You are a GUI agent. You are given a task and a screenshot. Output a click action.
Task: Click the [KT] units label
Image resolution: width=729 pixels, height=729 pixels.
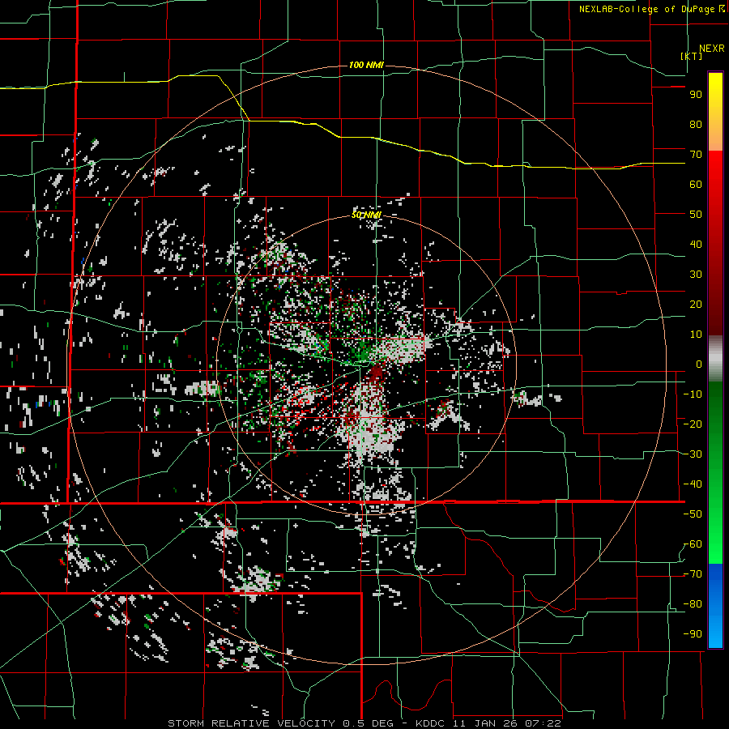[x=691, y=56]
